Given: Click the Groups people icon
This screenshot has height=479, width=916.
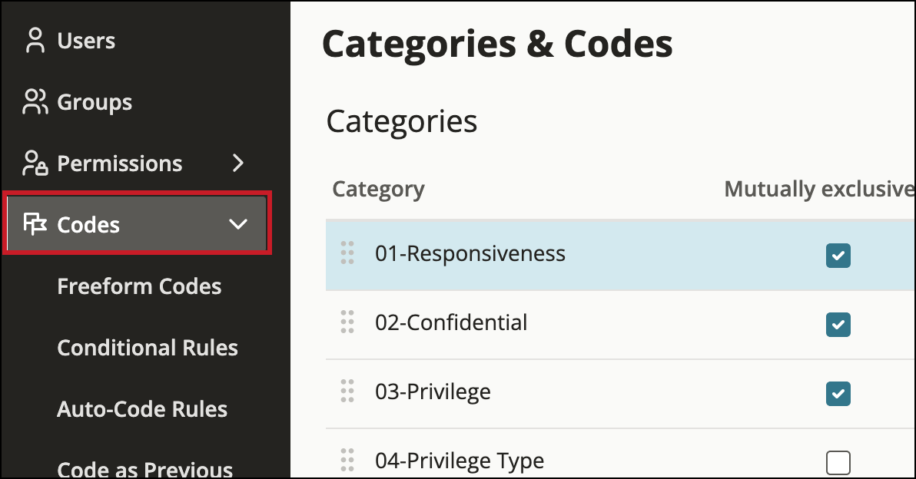Looking at the screenshot, I should point(35,102).
